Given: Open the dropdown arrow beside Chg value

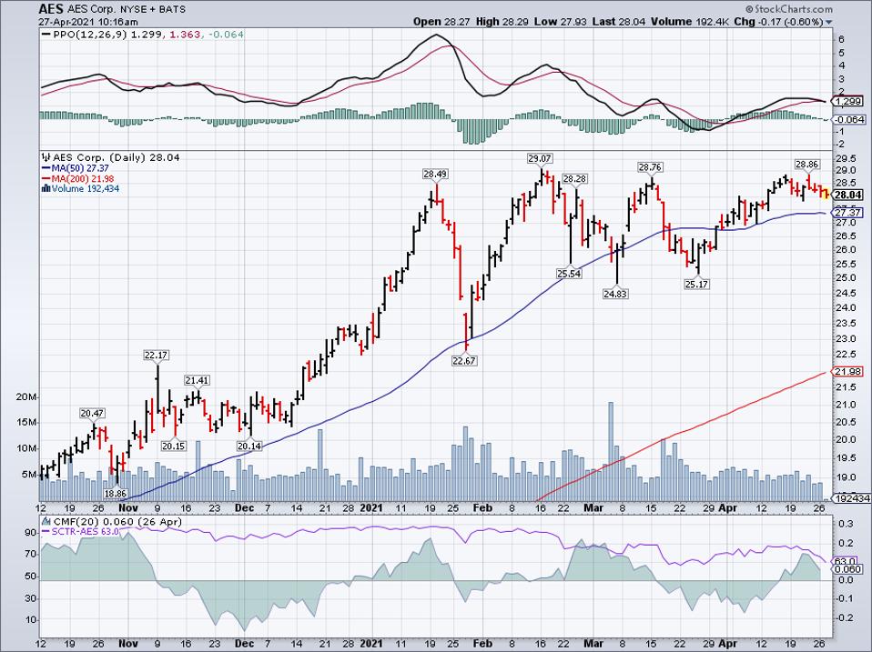Looking at the screenshot, I should 829,22.
